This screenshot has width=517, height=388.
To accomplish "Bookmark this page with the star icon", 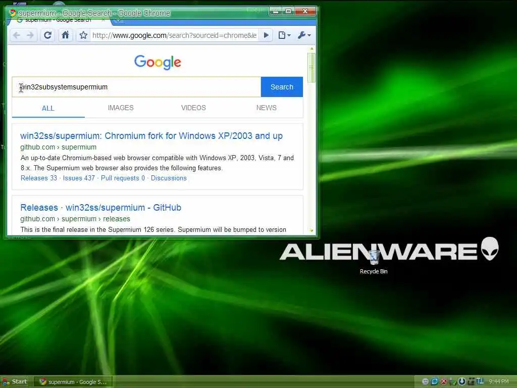I will [83, 35].
